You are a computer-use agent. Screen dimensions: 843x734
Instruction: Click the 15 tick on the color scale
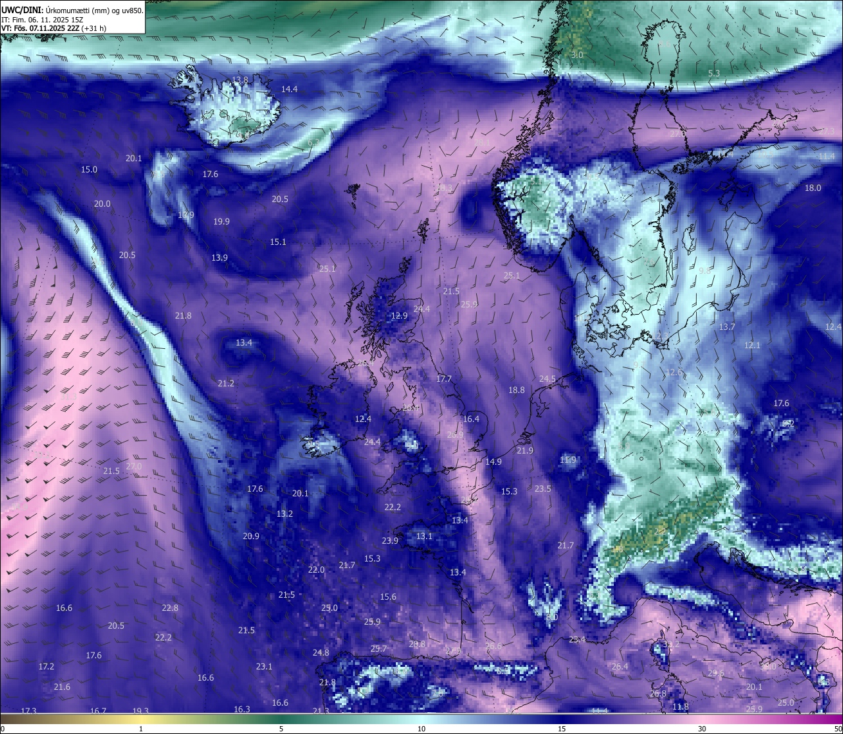click(562, 729)
